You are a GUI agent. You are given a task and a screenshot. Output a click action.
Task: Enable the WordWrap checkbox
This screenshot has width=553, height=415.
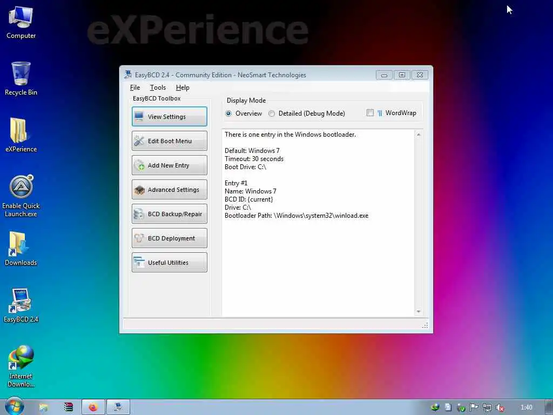pyautogui.click(x=370, y=113)
